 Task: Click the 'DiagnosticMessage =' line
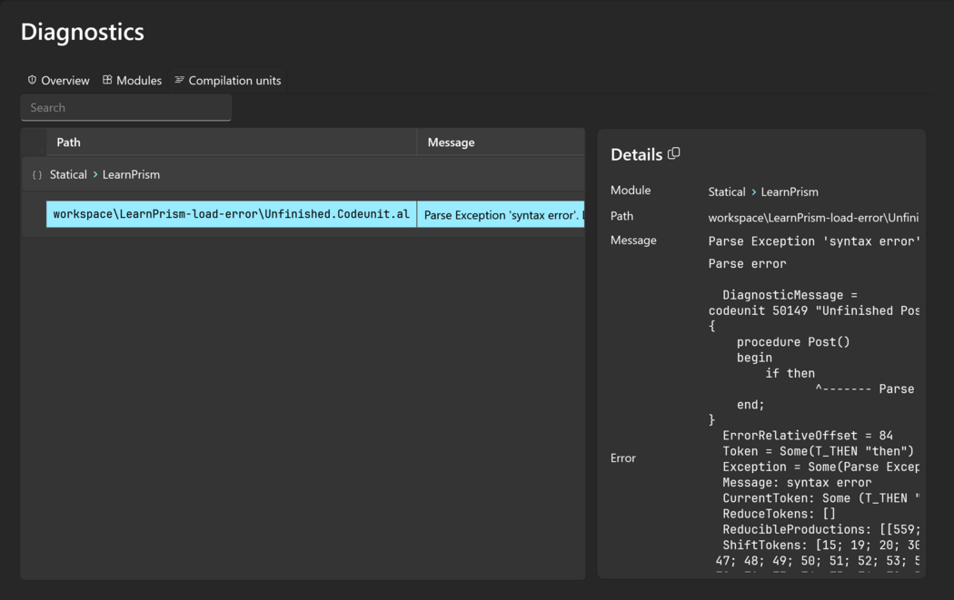point(790,295)
